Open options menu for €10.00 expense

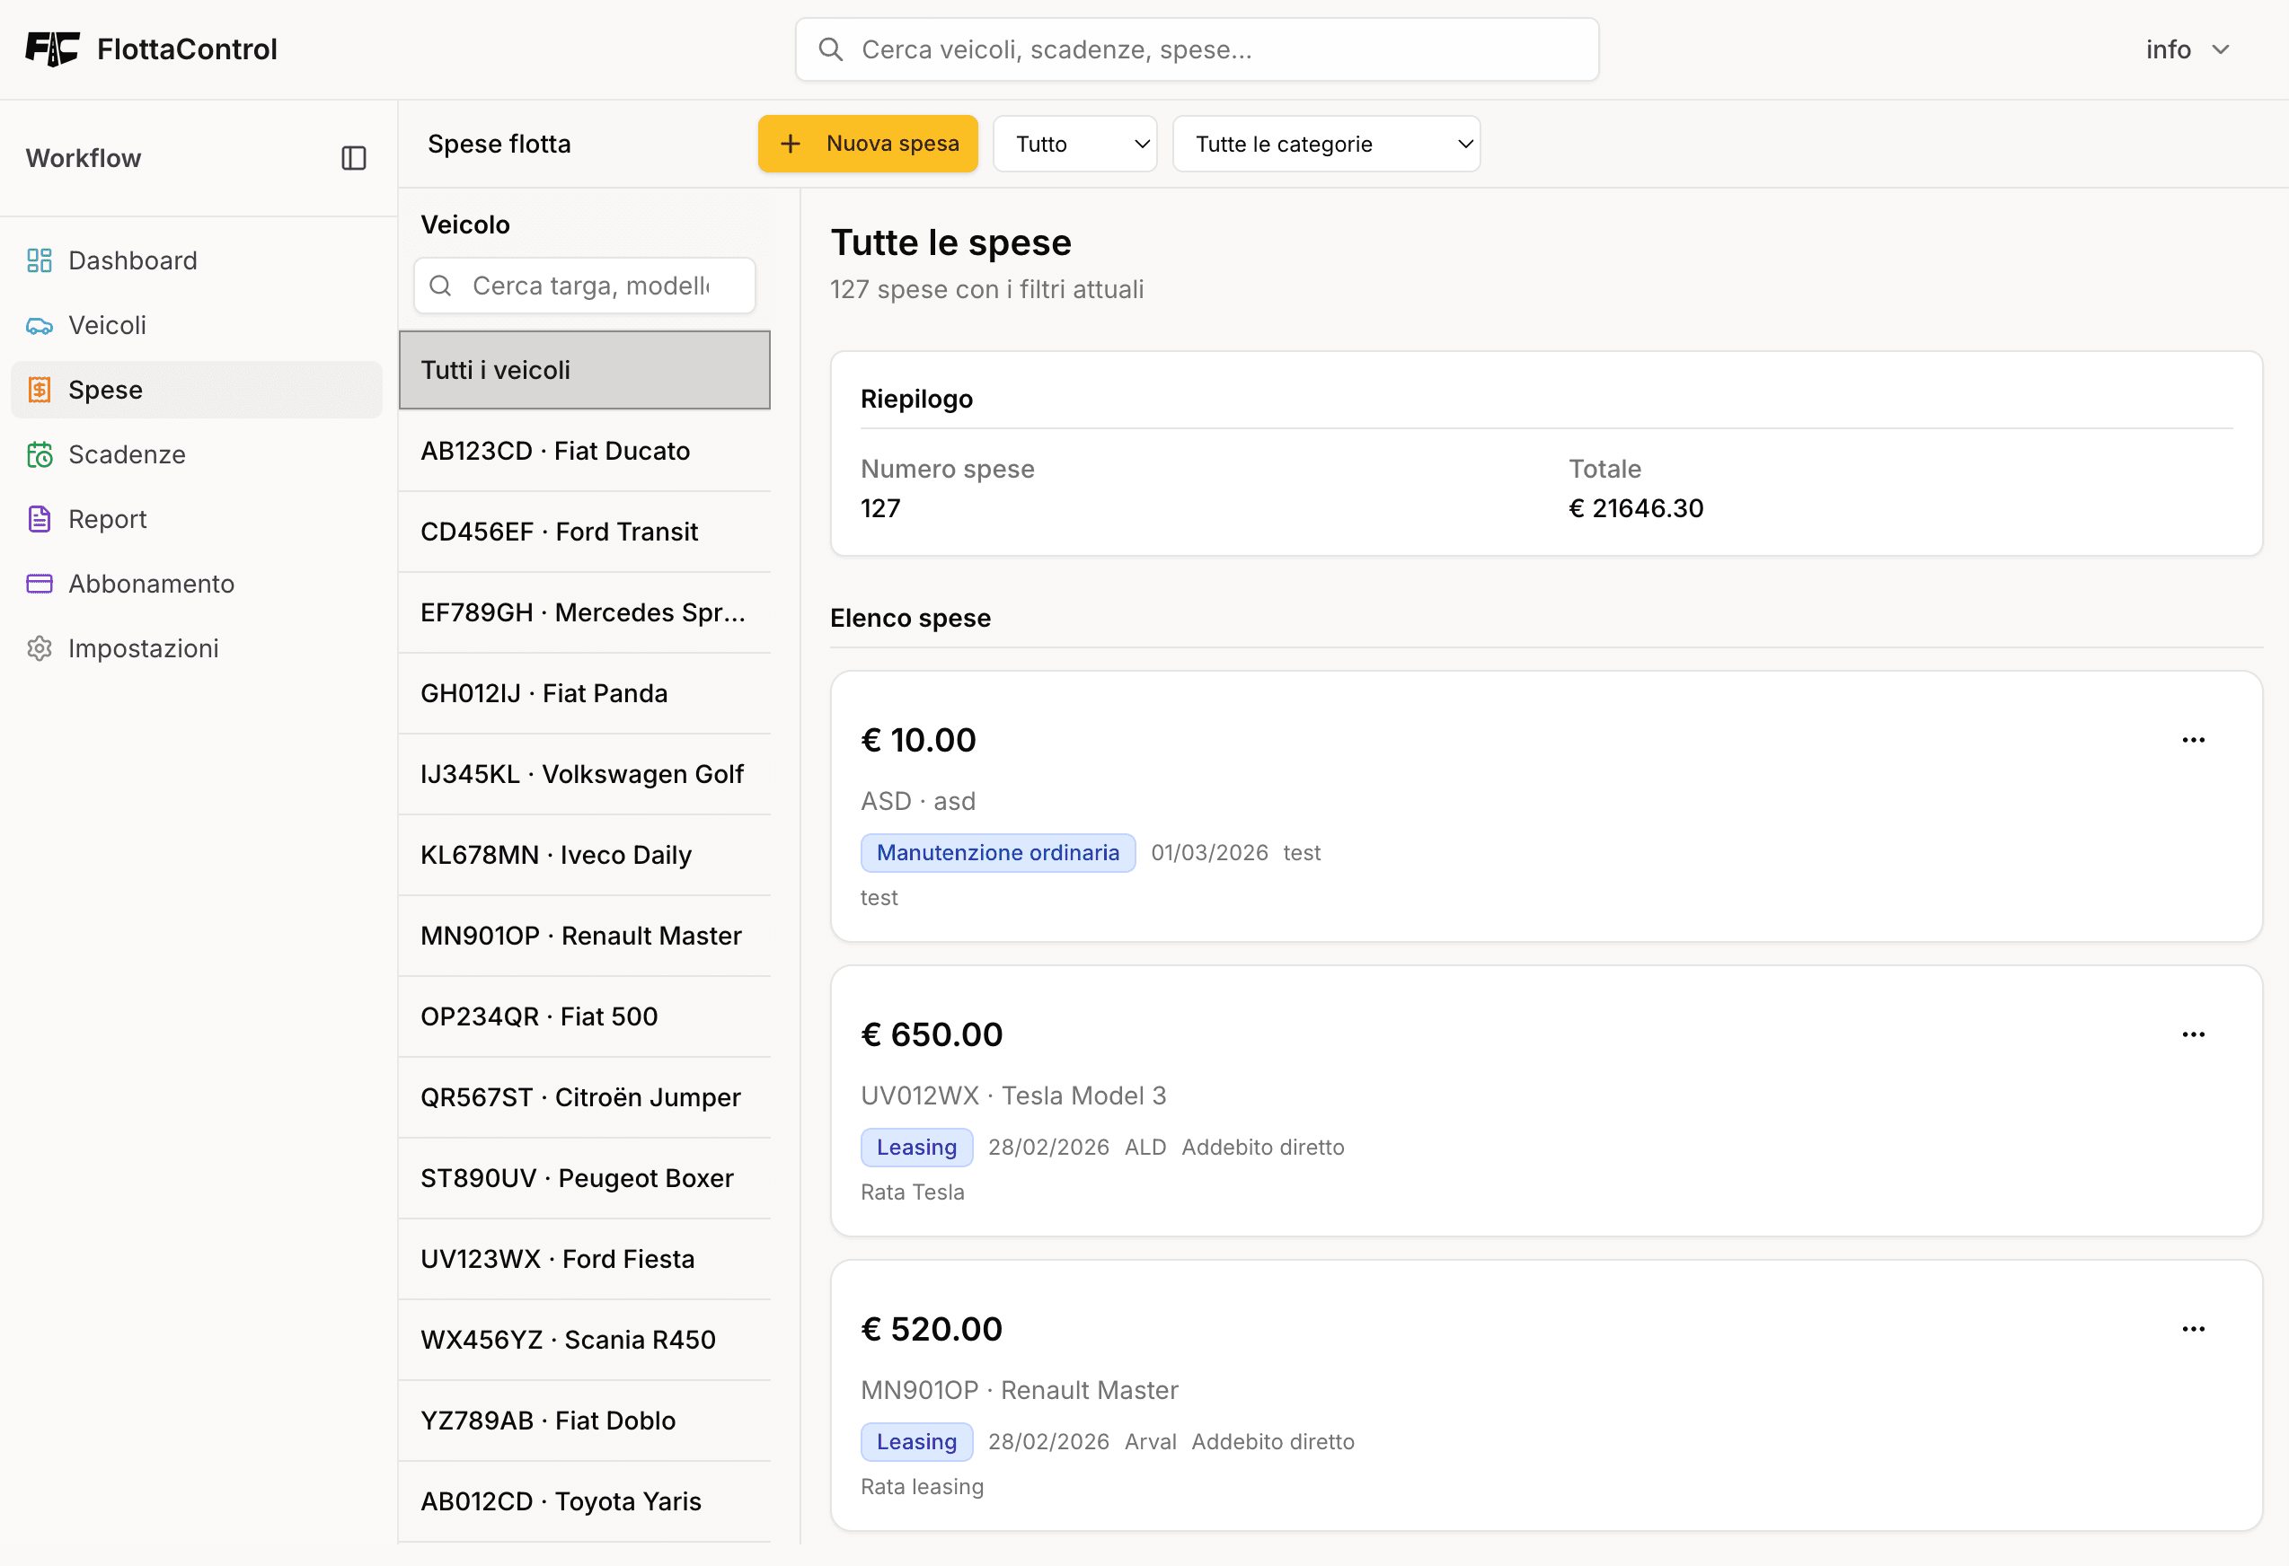pos(2193,740)
